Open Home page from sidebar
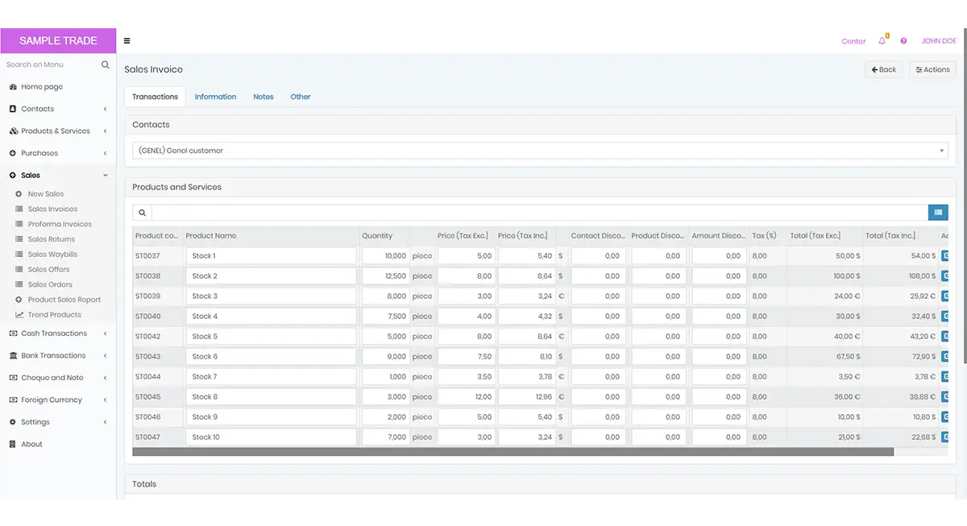The height and width of the screenshot is (526, 967). [x=41, y=87]
